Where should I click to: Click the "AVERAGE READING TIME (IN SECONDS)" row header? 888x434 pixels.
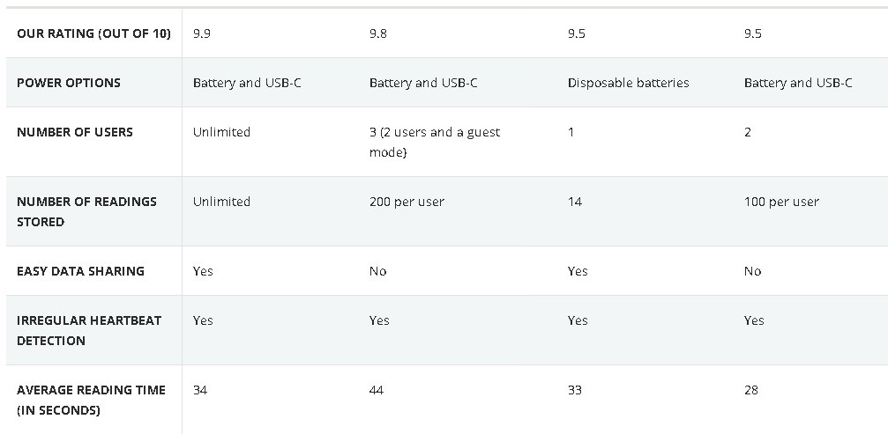(91, 400)
